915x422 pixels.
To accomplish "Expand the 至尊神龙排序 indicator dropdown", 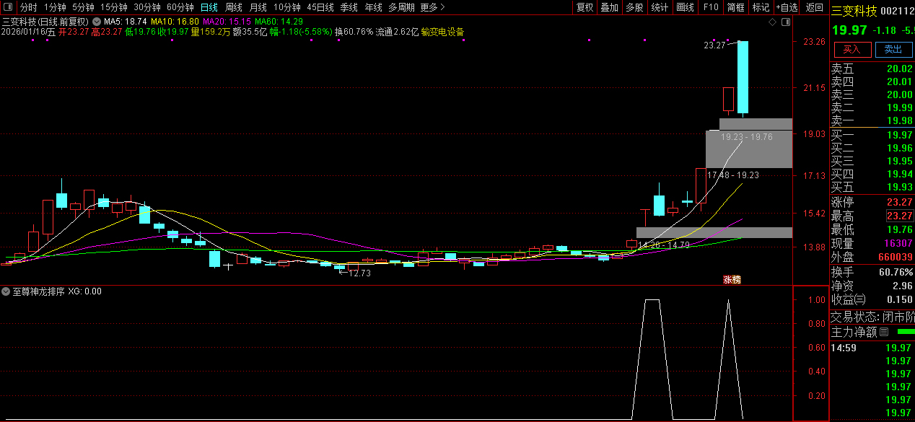I will tap(6, 291).
